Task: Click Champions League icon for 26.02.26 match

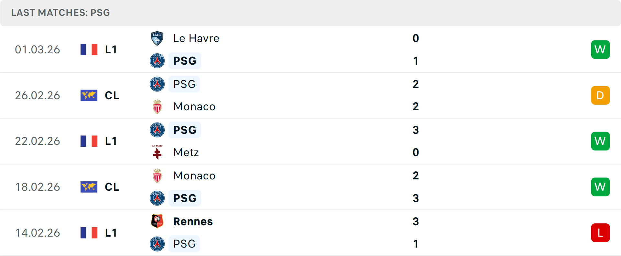Action: [89, 95]
